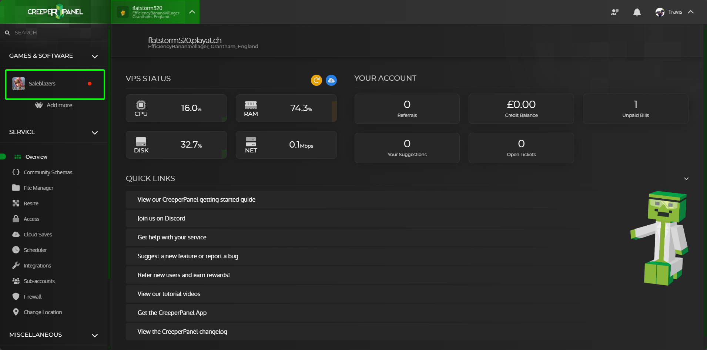Click the Cloud Saves cloud icon

[16, 234]
